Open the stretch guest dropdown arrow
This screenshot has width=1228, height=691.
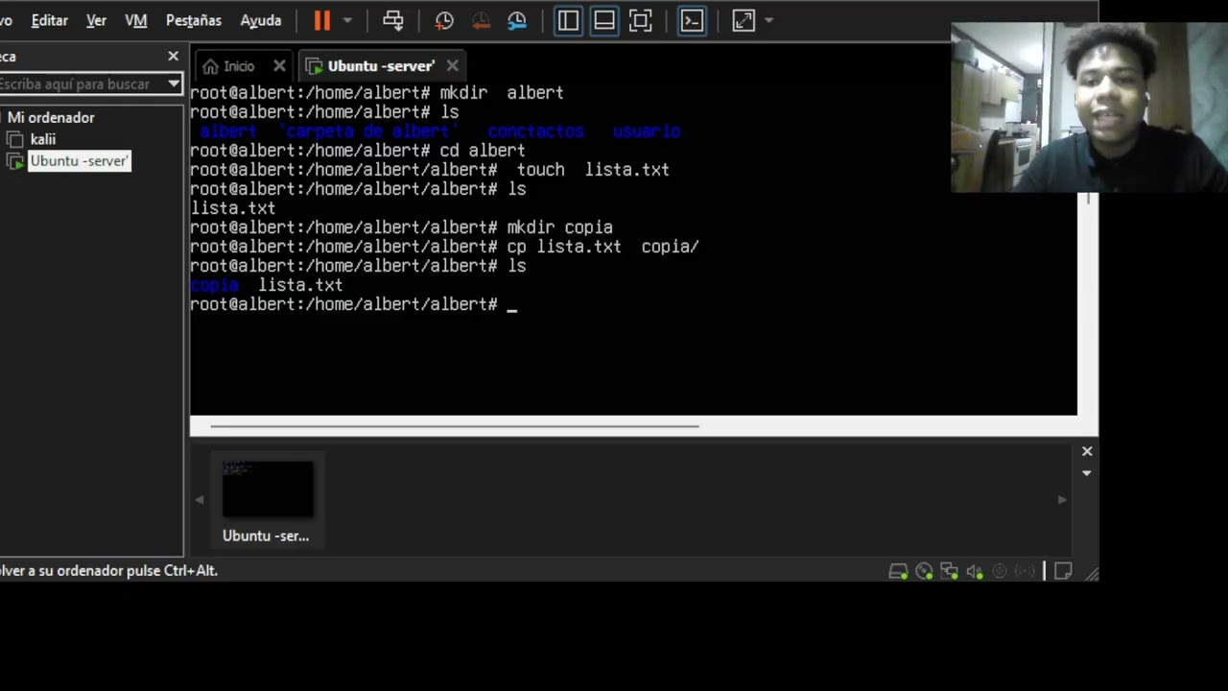coord(768,20)
